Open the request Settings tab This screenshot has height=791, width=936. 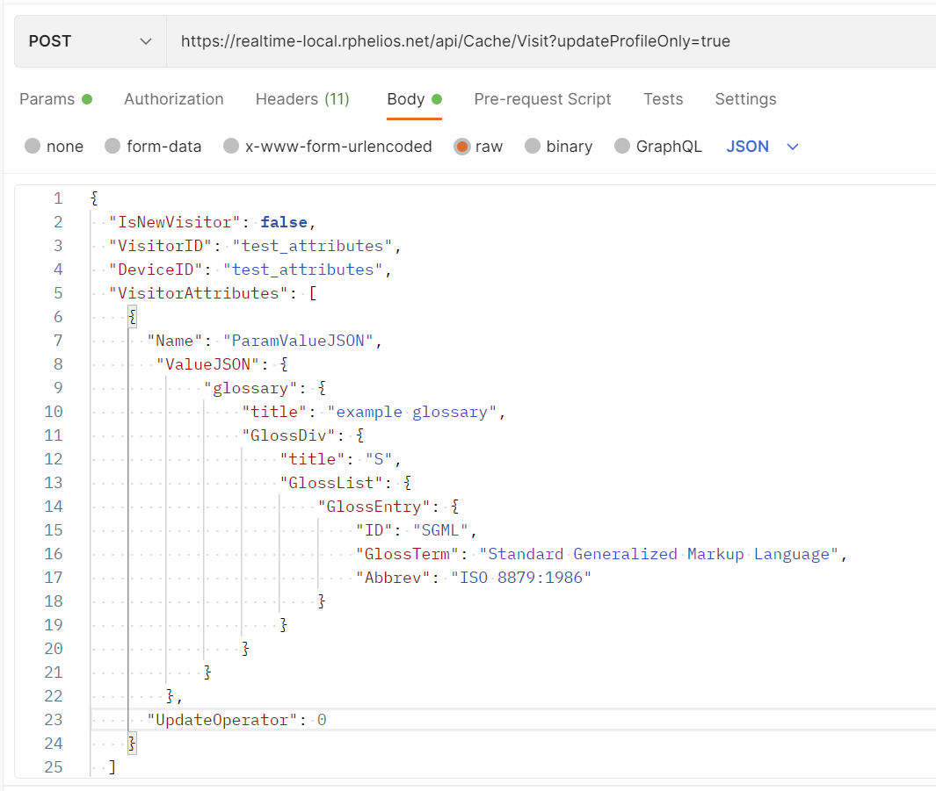pyautogui.click(x=745, y=99)
